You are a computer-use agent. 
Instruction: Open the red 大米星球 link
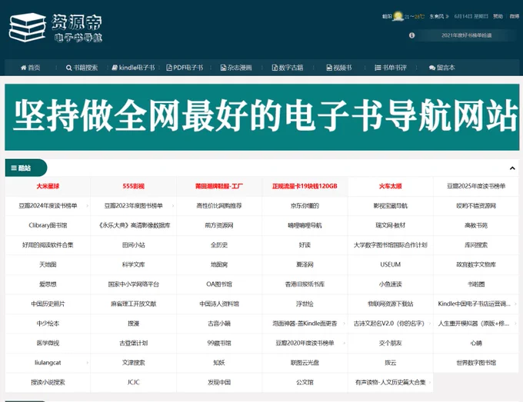tap(48, 186)
